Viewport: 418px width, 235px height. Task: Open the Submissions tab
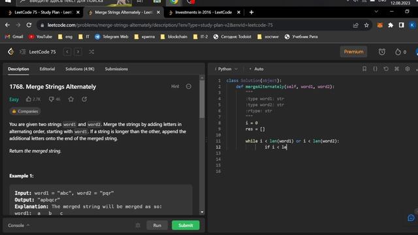coord(116,69)
